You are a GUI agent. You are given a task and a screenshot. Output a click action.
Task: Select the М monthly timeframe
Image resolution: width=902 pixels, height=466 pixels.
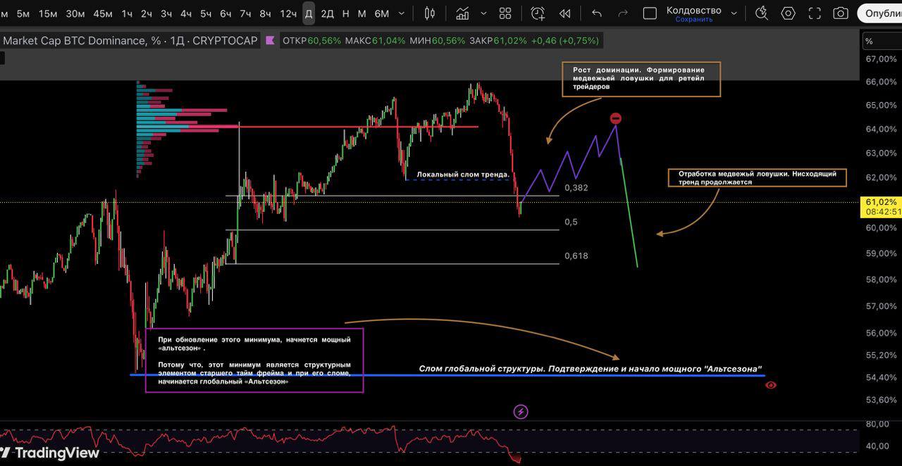[x=362, y=13]
